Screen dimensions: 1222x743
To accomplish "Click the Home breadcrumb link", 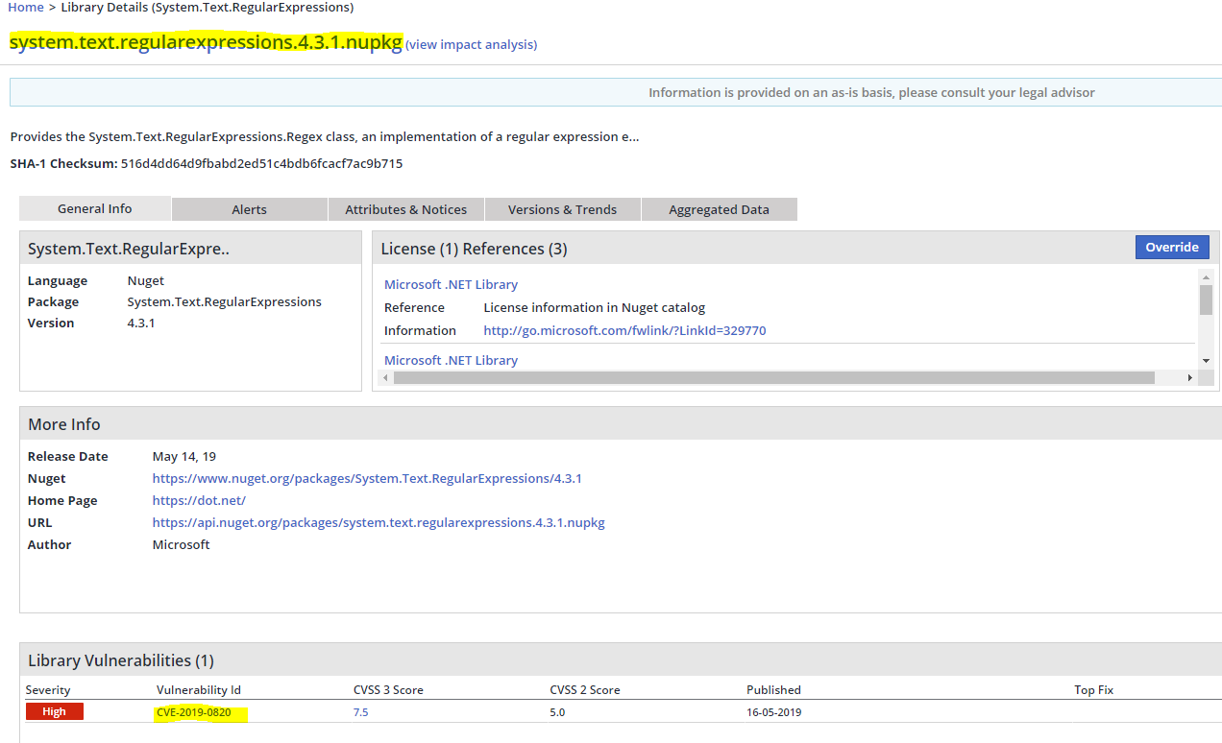I will click(x=26, y=8).
